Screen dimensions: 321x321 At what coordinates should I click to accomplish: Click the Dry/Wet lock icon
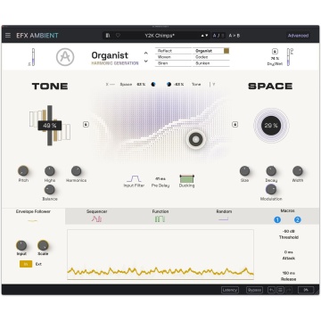275,51
